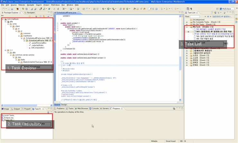Toggle Focus on Active Task in Package Explorer
The width and height of the screenshot is (238, 143).
pyautogui.click(x=48, y=16)
